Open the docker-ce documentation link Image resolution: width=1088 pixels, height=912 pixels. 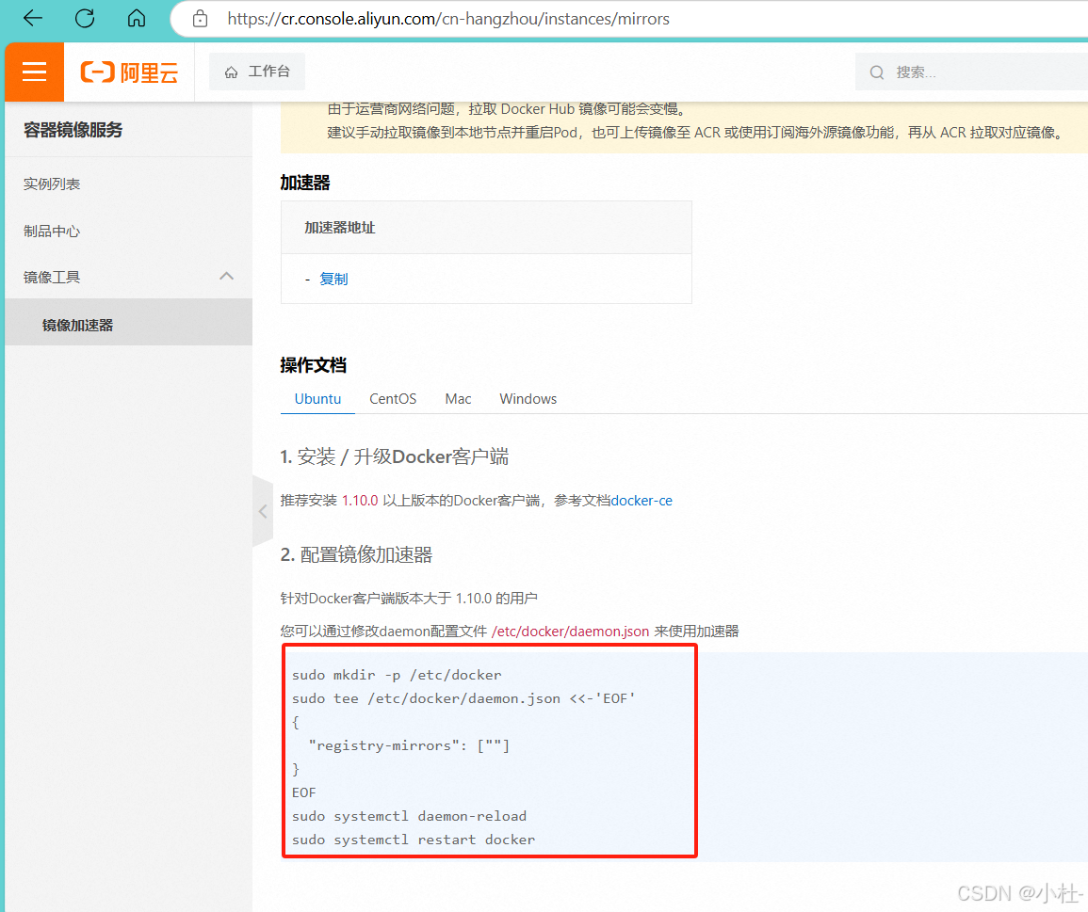[x=641, y=501]
